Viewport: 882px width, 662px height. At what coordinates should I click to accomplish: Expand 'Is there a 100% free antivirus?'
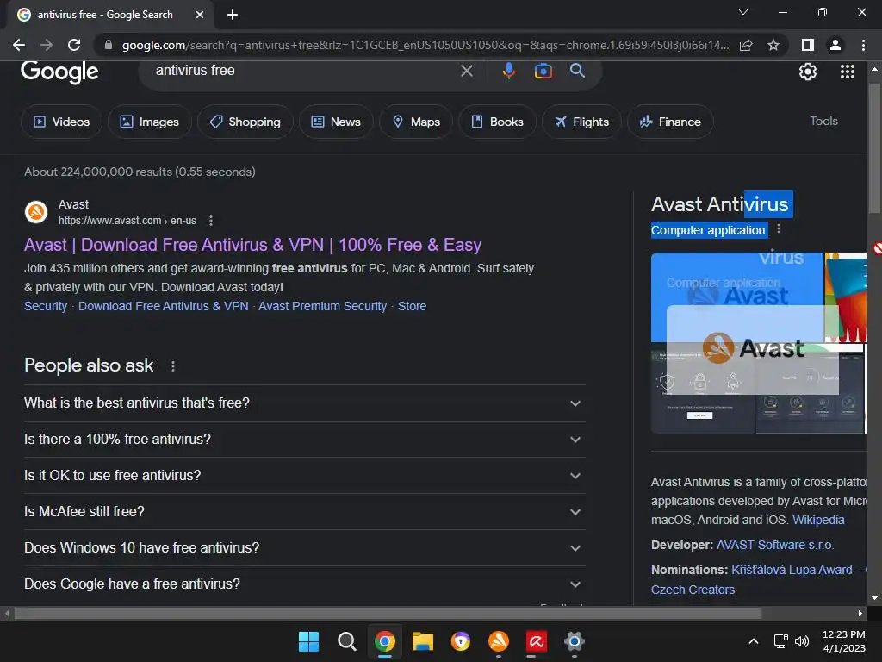pyautogui.click(x=304, y=439)
